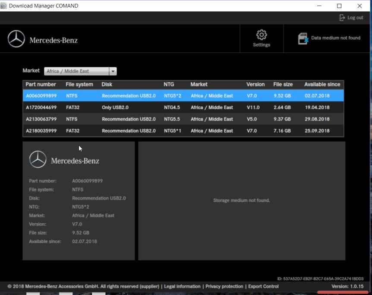Select row with part number A2180035999
Viewport: 372px width, 295px height.
[x=183, y=130]
